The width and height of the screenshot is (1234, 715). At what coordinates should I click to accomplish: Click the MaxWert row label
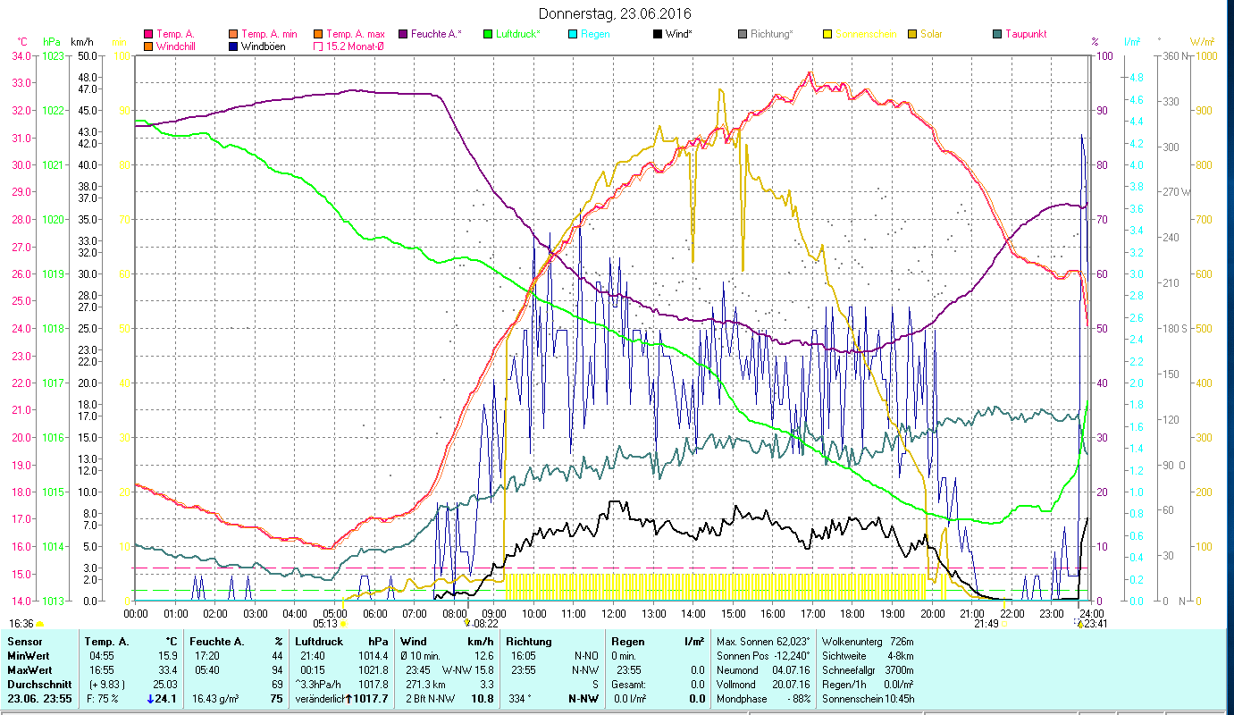click(29, 670)
